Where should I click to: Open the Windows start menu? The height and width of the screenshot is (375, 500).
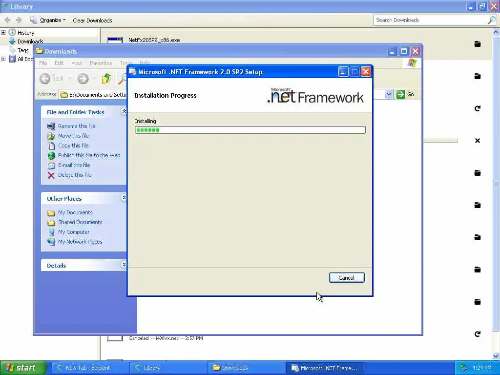pos(23,368)
